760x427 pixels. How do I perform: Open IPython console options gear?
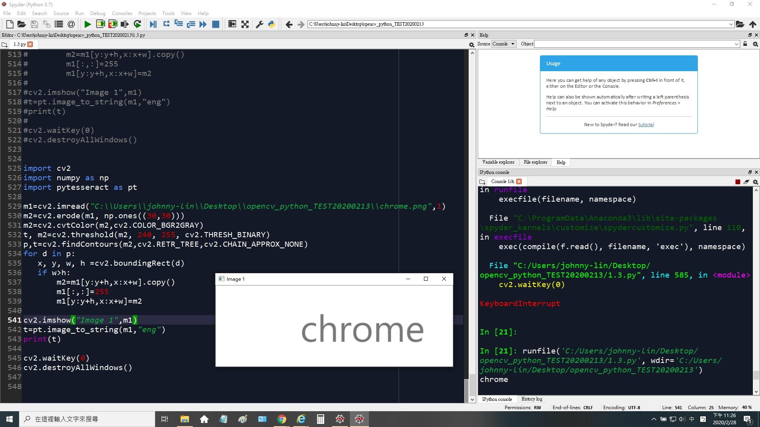pyautogui.click(x=755, y=182)
